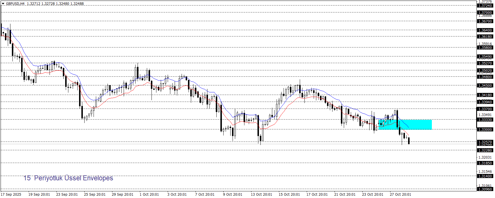The image size is (495, 198).
Task: Click the 1.33700 price level label
Action: point(485,109)
